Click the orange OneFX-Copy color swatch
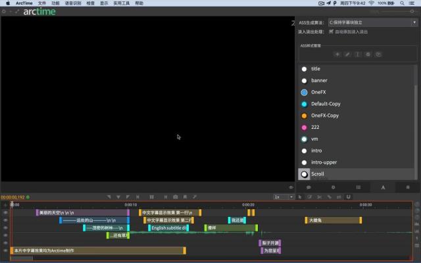 tap(304, 116)
